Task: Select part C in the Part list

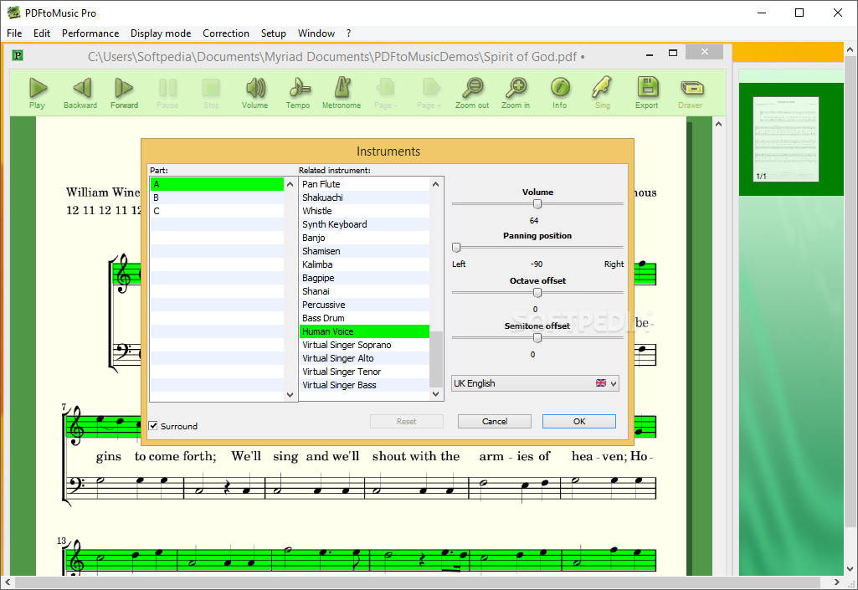Action: pyautogui.click(x=218, y=211)
